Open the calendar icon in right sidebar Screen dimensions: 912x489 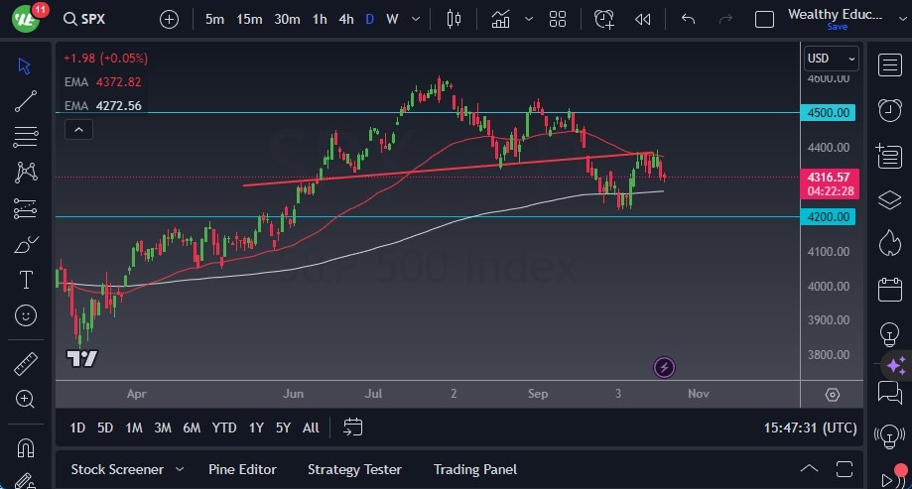tap(889, 289)
